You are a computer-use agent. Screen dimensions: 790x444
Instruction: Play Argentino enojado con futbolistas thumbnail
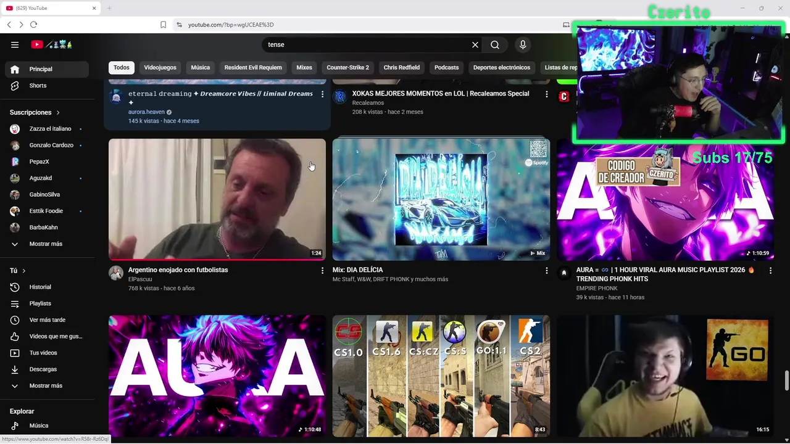[217, 199]
